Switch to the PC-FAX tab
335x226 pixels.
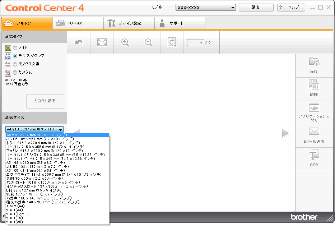point(78,23)
